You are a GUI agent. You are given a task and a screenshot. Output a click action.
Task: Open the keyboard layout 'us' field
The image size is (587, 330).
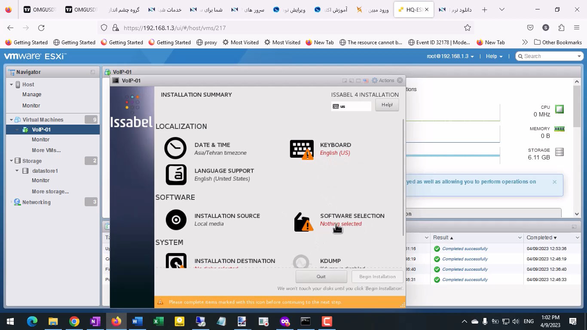[x=351, y=106]
